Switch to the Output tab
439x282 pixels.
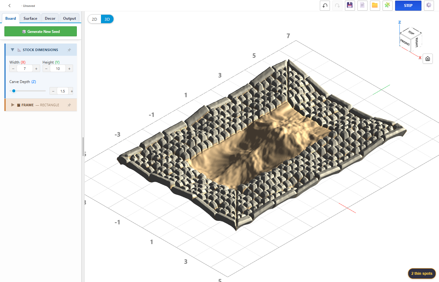coord(70,18)
